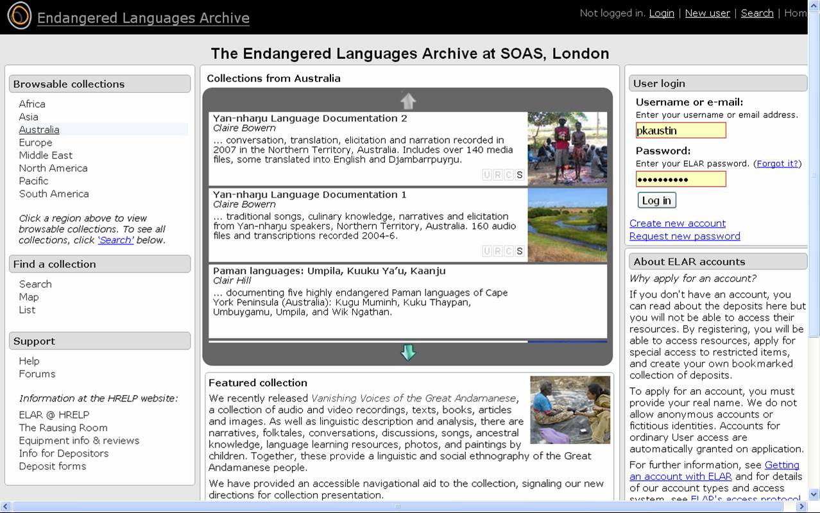
Task: Open Getting an account with ELAR link
Action: [x=714, y=471]
